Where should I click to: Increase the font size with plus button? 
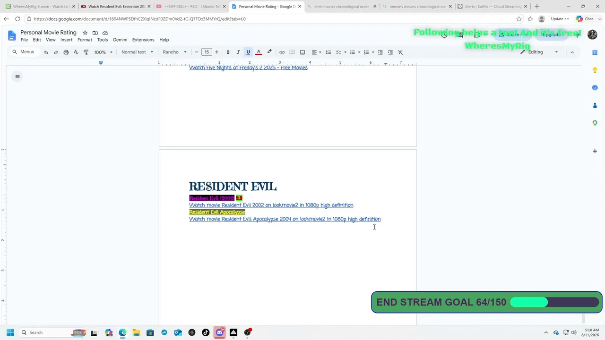[216, 52]
